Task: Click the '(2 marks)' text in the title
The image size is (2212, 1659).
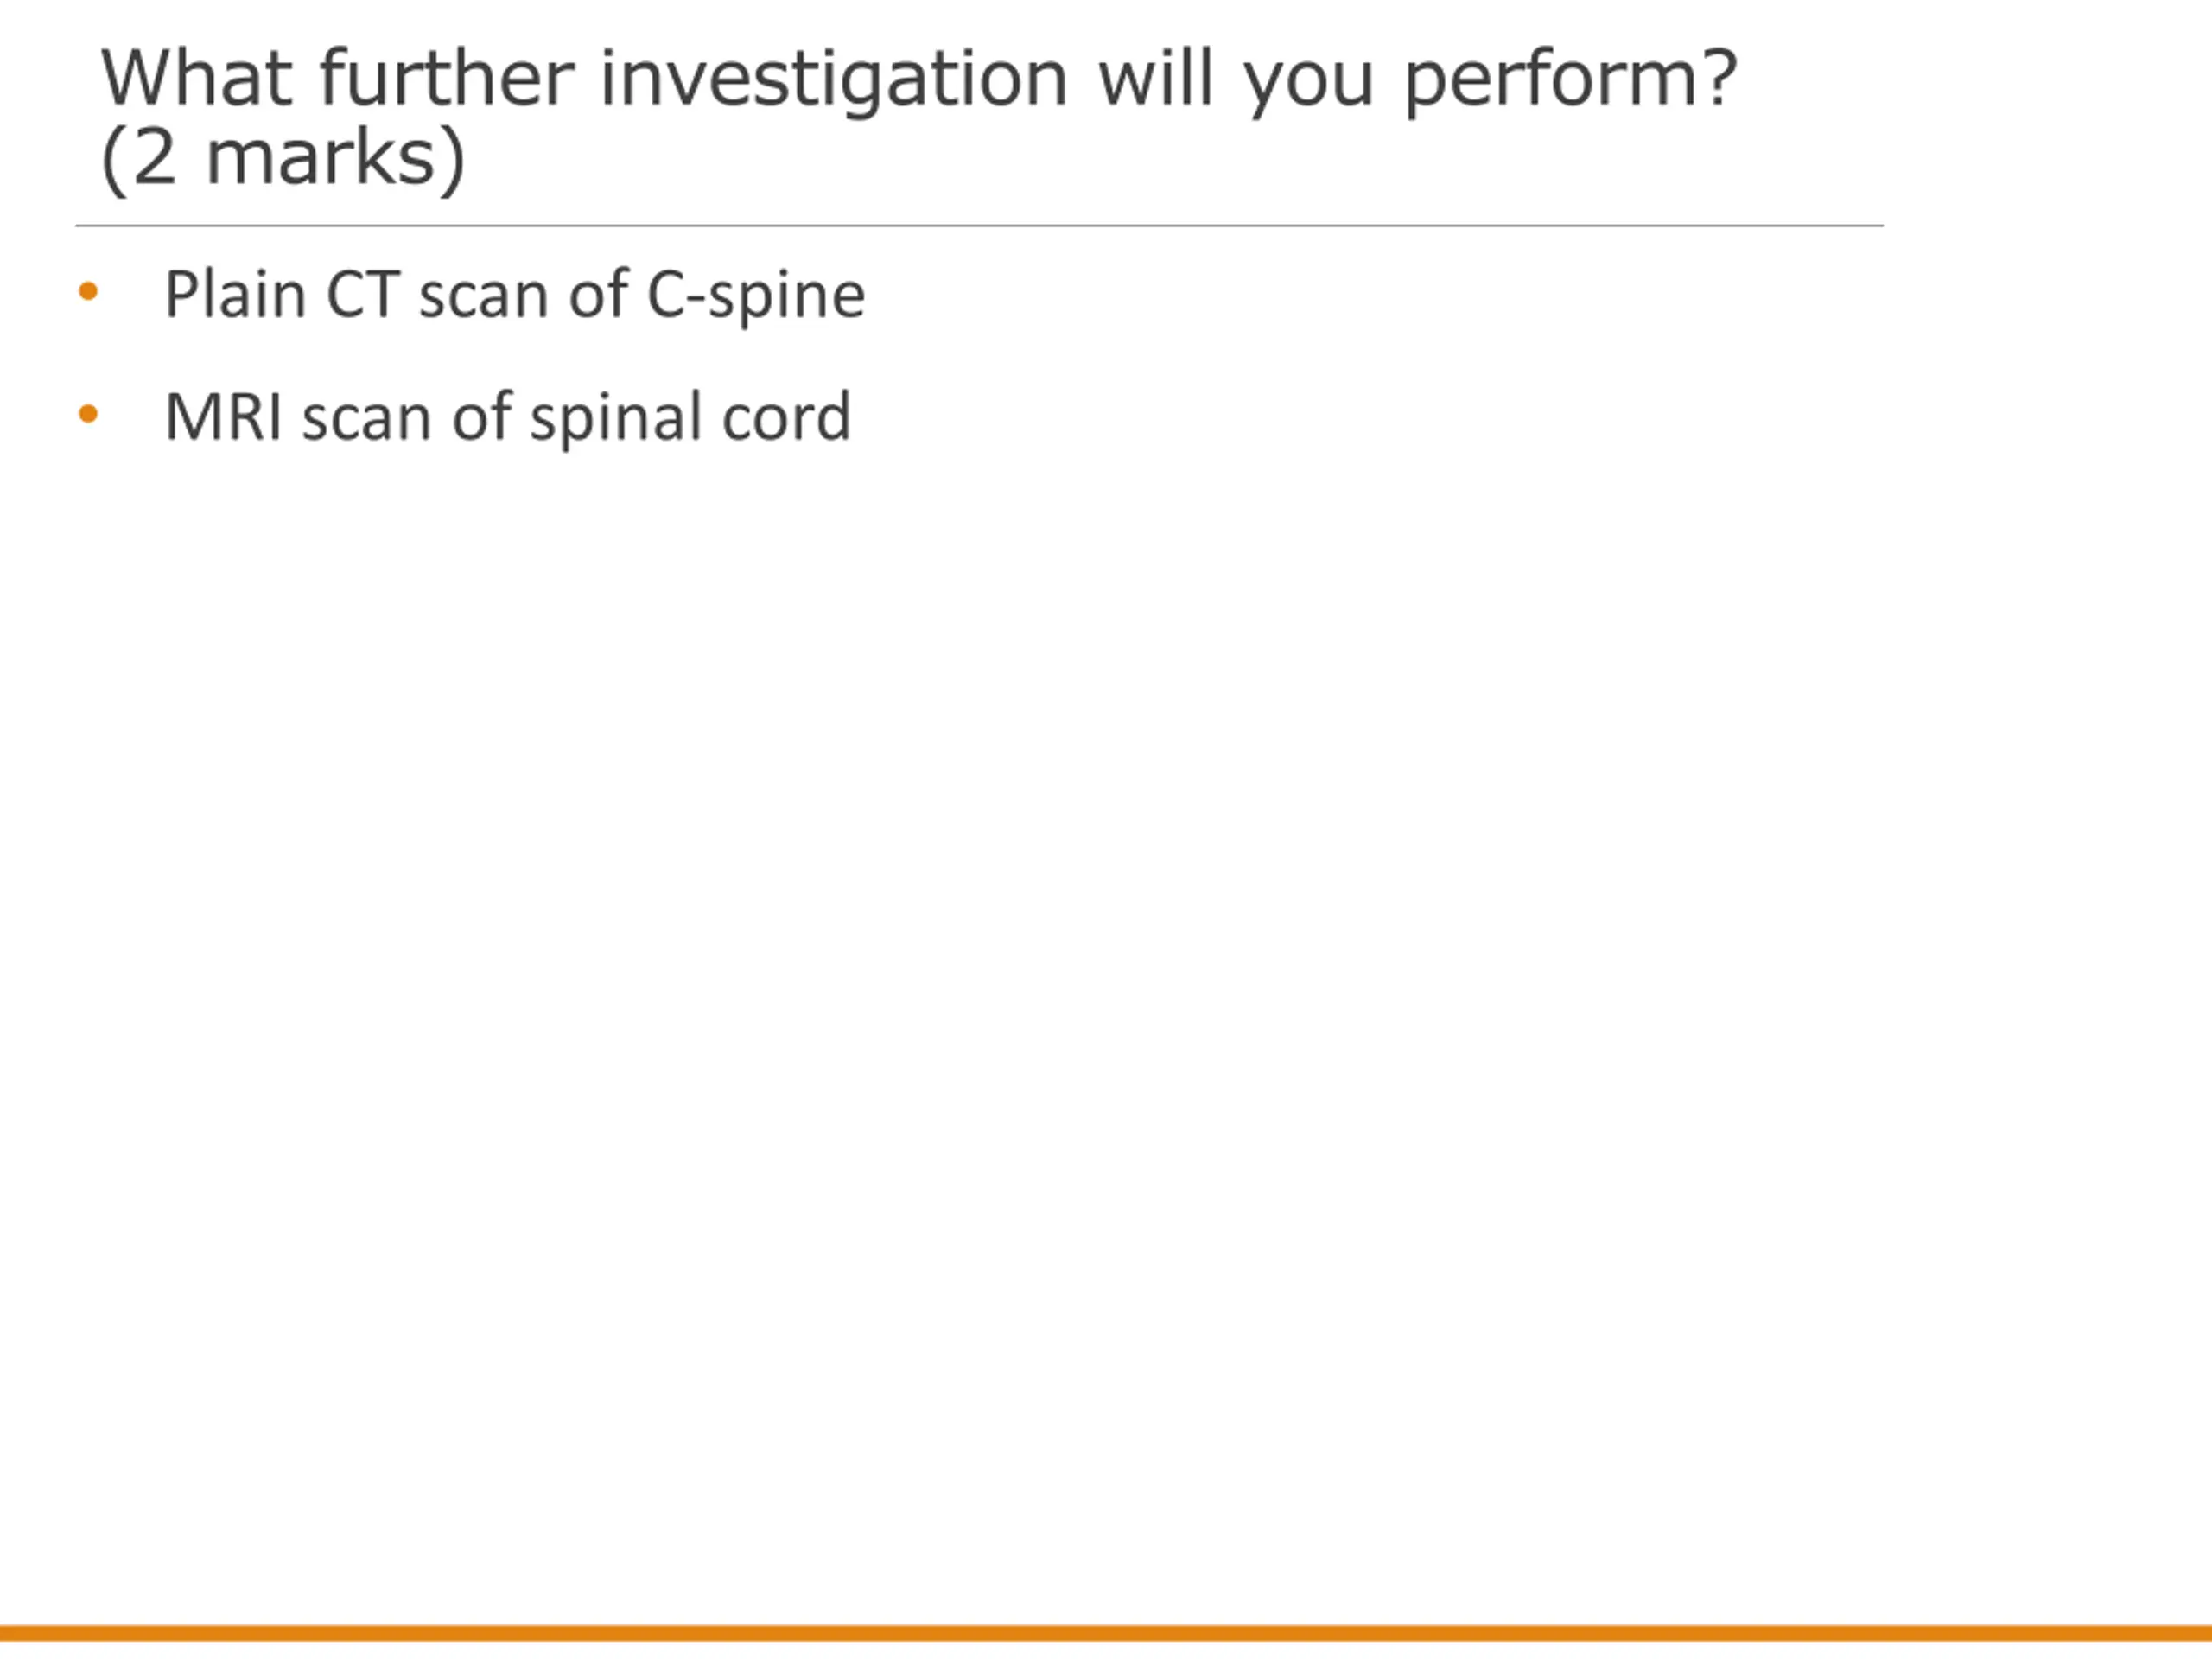Action: (x=283, y=158)
